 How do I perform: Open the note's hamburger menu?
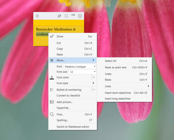point(37,16)
